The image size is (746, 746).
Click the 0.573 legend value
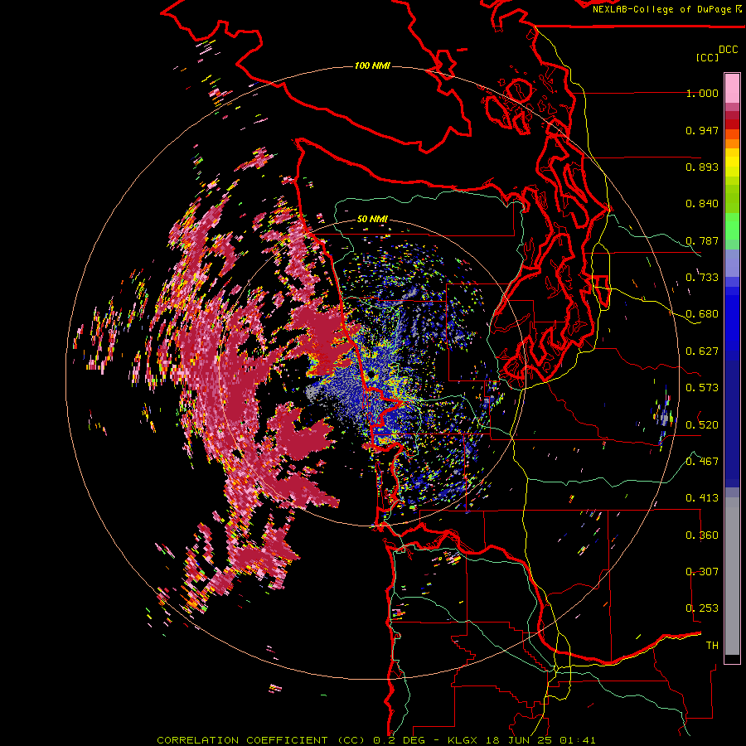702,388
